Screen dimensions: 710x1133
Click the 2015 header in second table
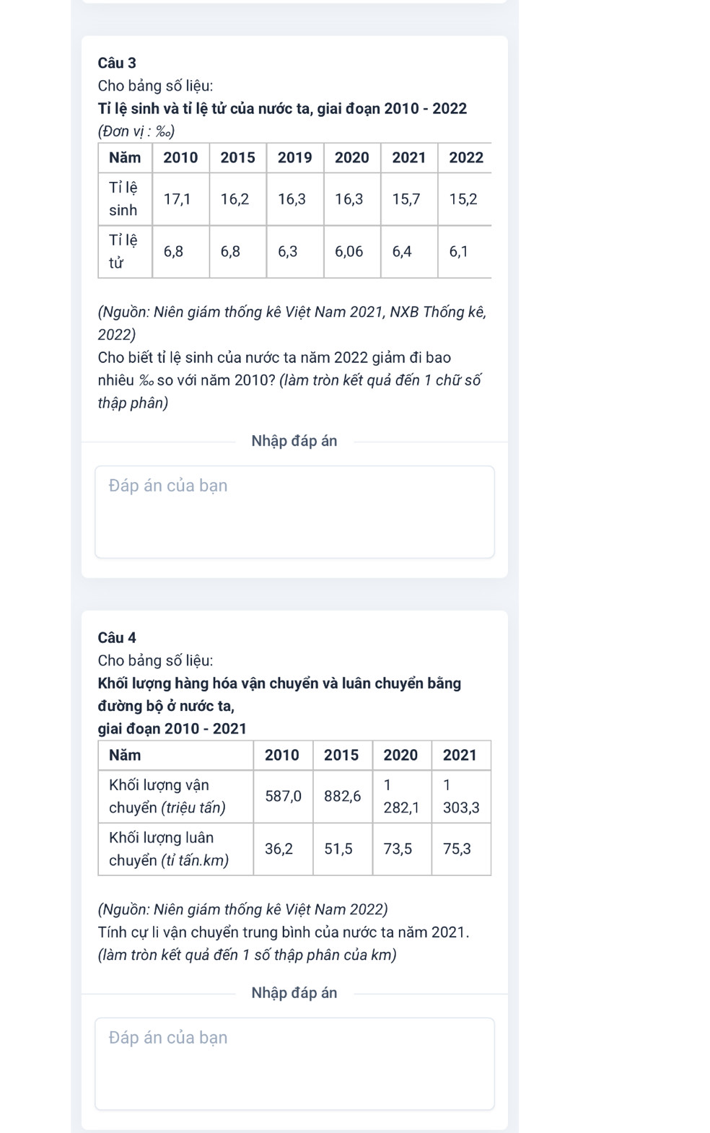pos(341,756)
